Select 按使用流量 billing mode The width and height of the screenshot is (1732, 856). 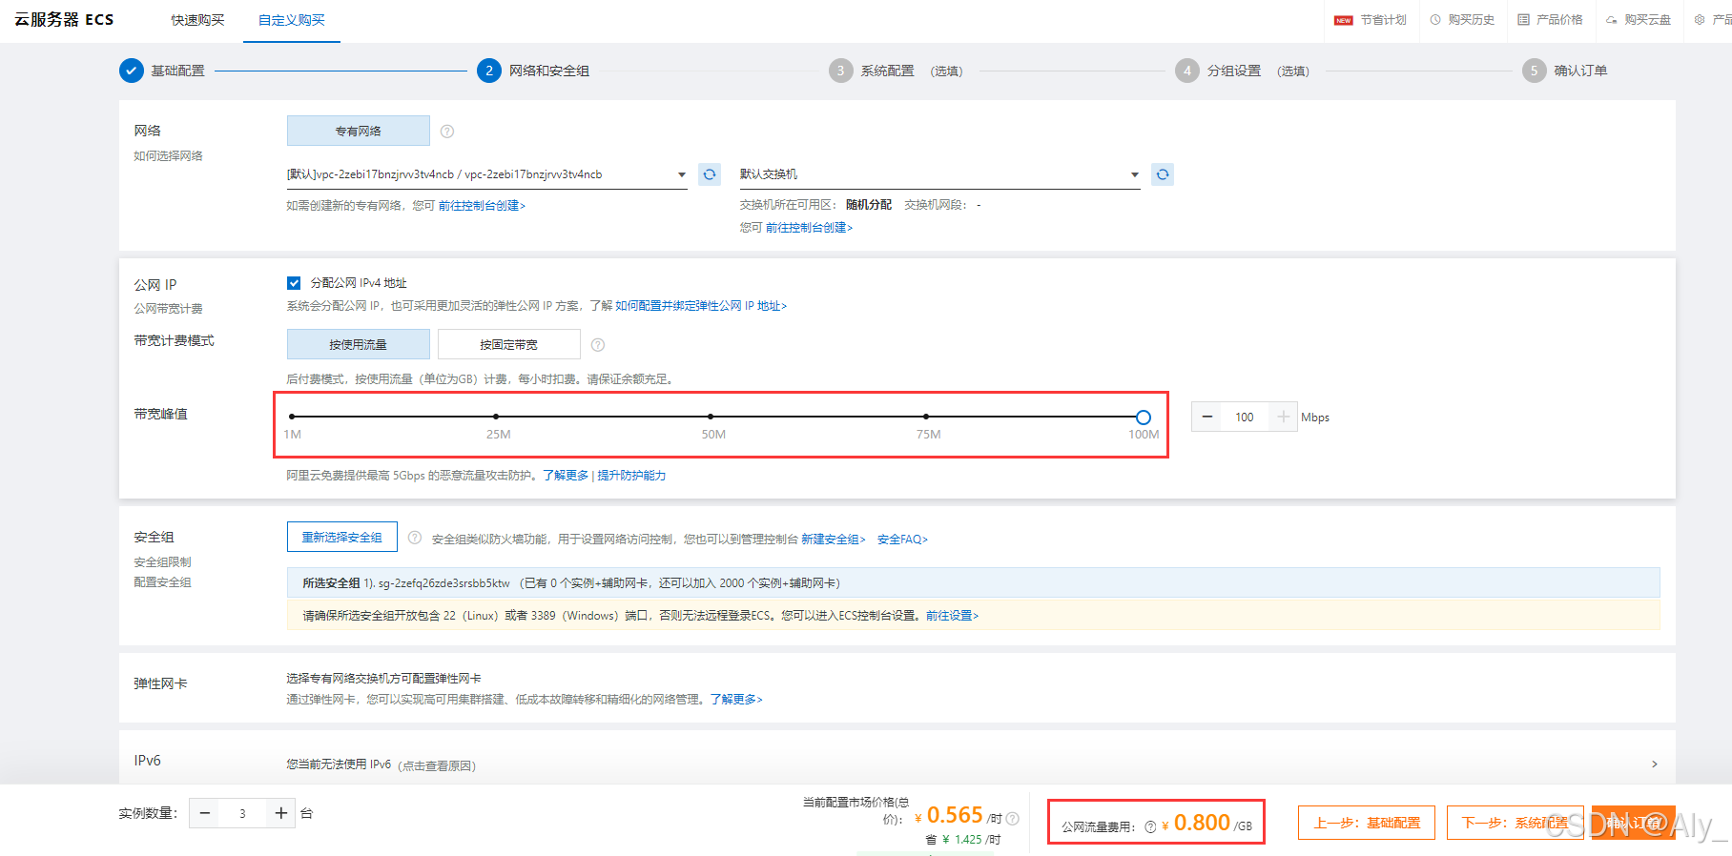tap(359, 344)
